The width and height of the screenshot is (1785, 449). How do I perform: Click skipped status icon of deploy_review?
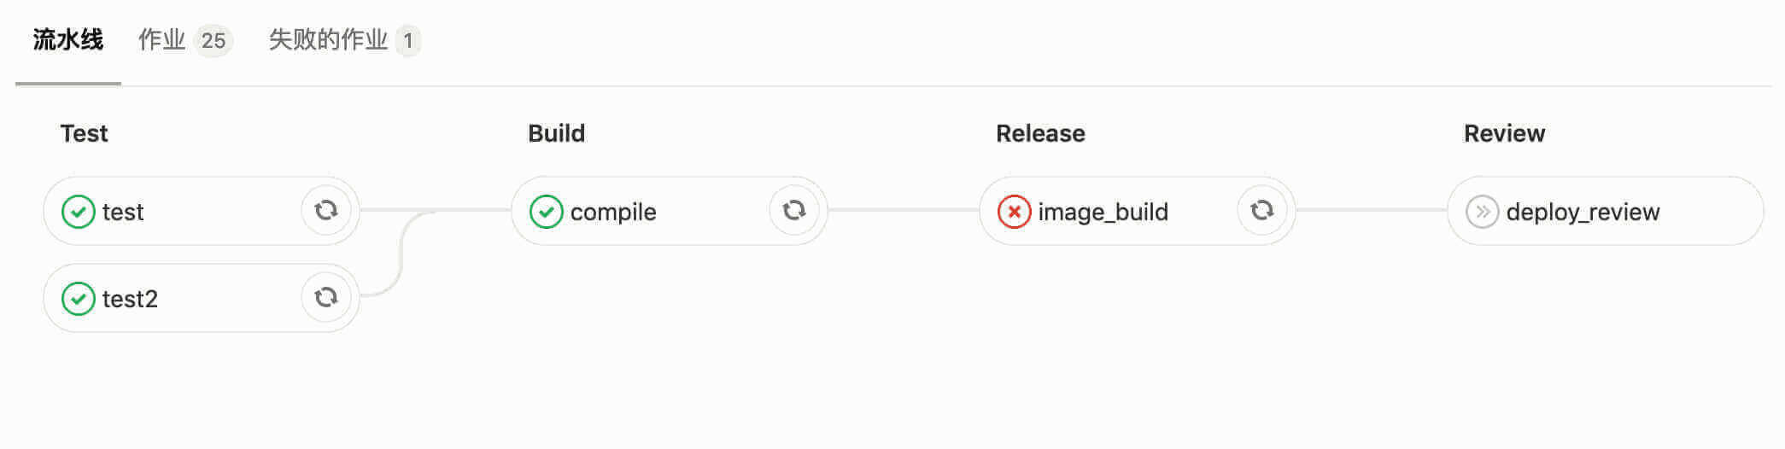tap(1482, 212)
